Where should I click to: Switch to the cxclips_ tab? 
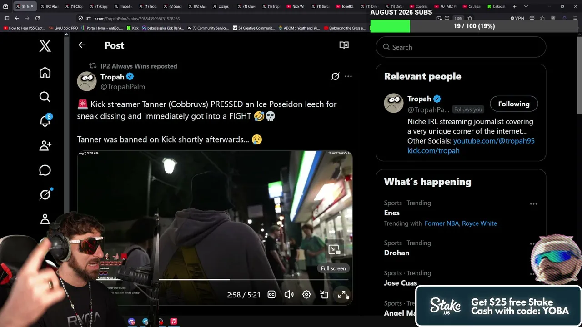click(x=221, y=6)
